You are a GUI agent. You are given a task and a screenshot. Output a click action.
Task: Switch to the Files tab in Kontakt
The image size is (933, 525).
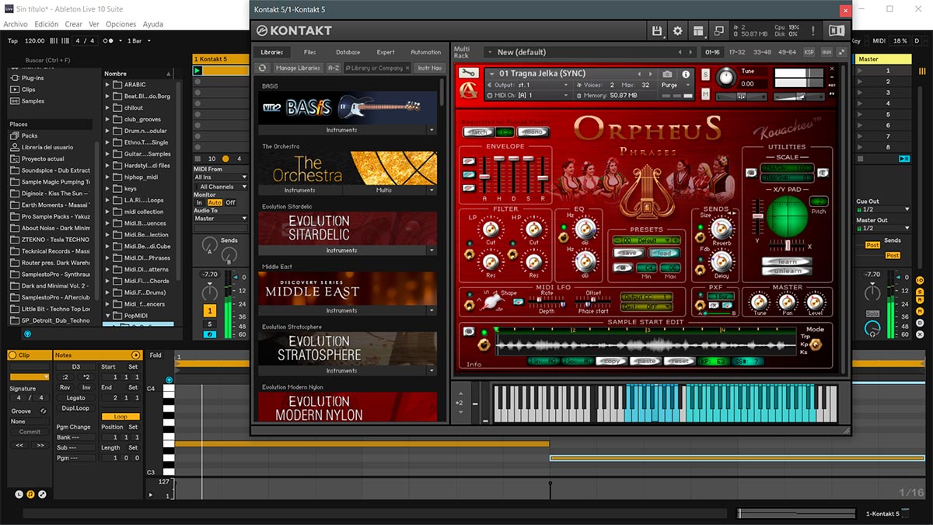[x=310, y=52]
